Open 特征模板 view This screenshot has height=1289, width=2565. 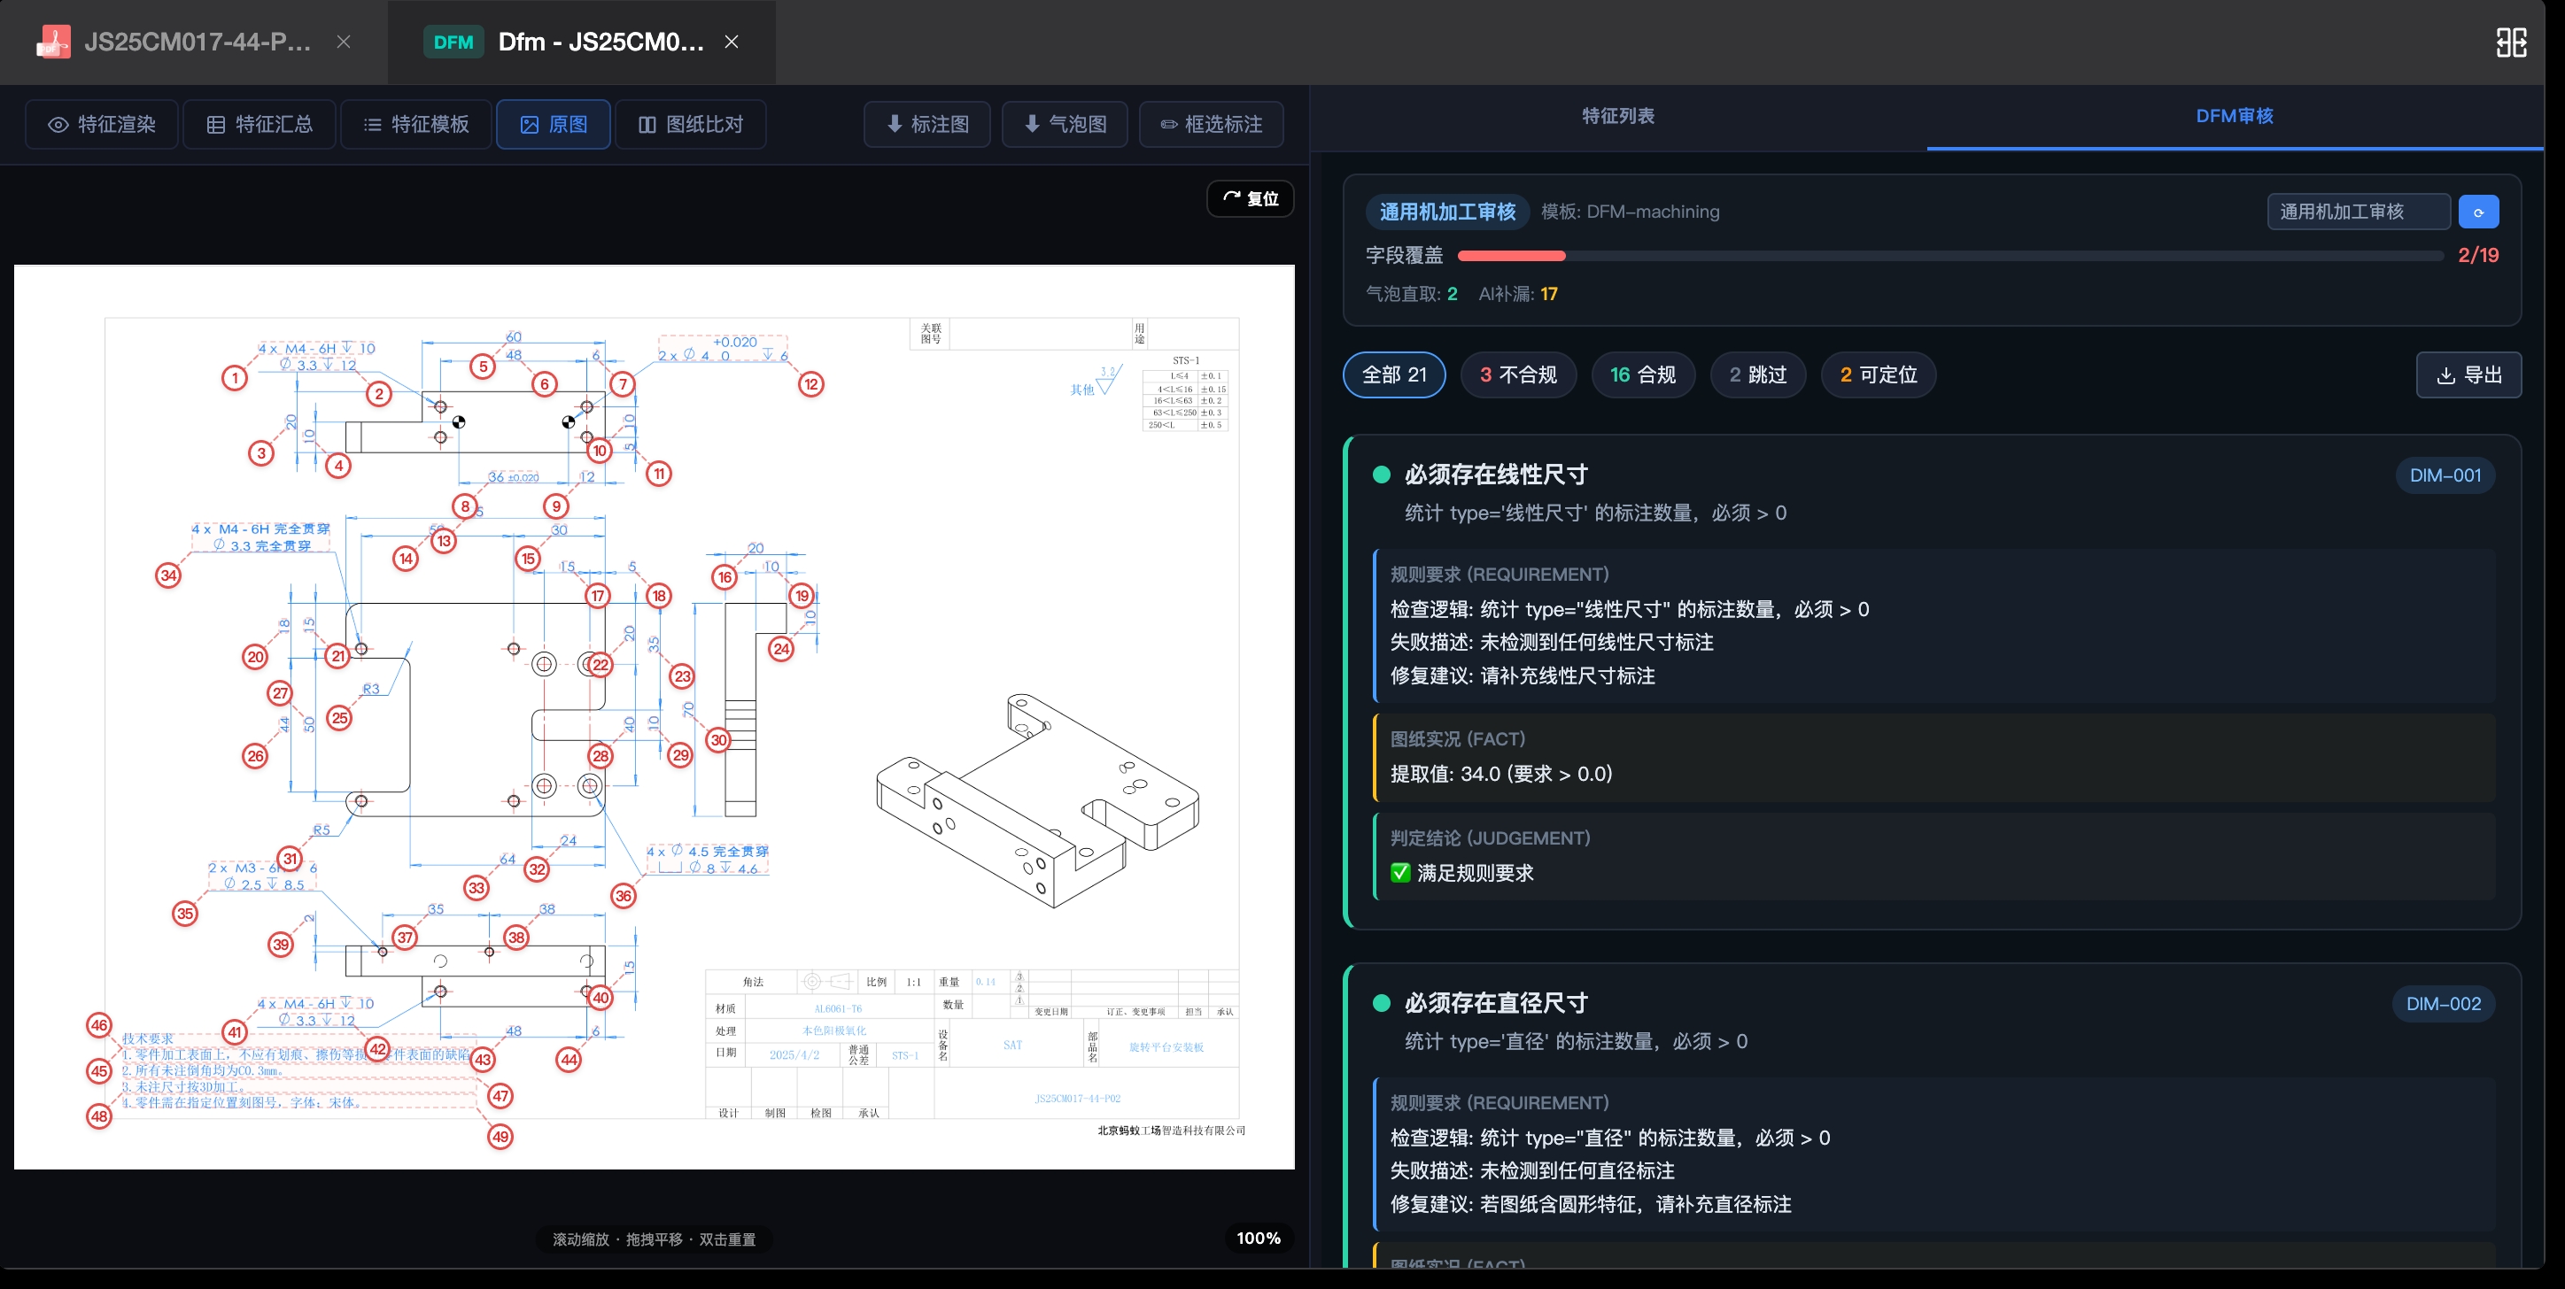click(x=416, y=125)
